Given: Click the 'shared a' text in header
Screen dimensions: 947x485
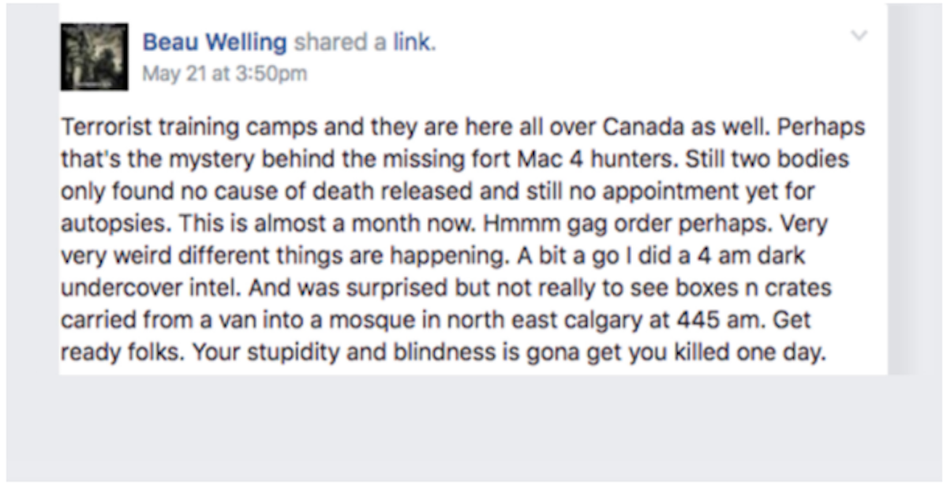Looking at the screenshot, I should 340,43.
